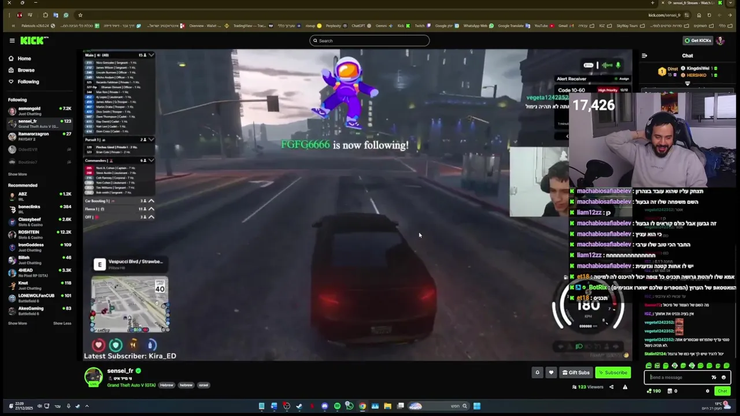Open recommended channel LONEWOLFanCUB
Screen dimensions: 740x416
pyautogui.click(x=39, y=298)
